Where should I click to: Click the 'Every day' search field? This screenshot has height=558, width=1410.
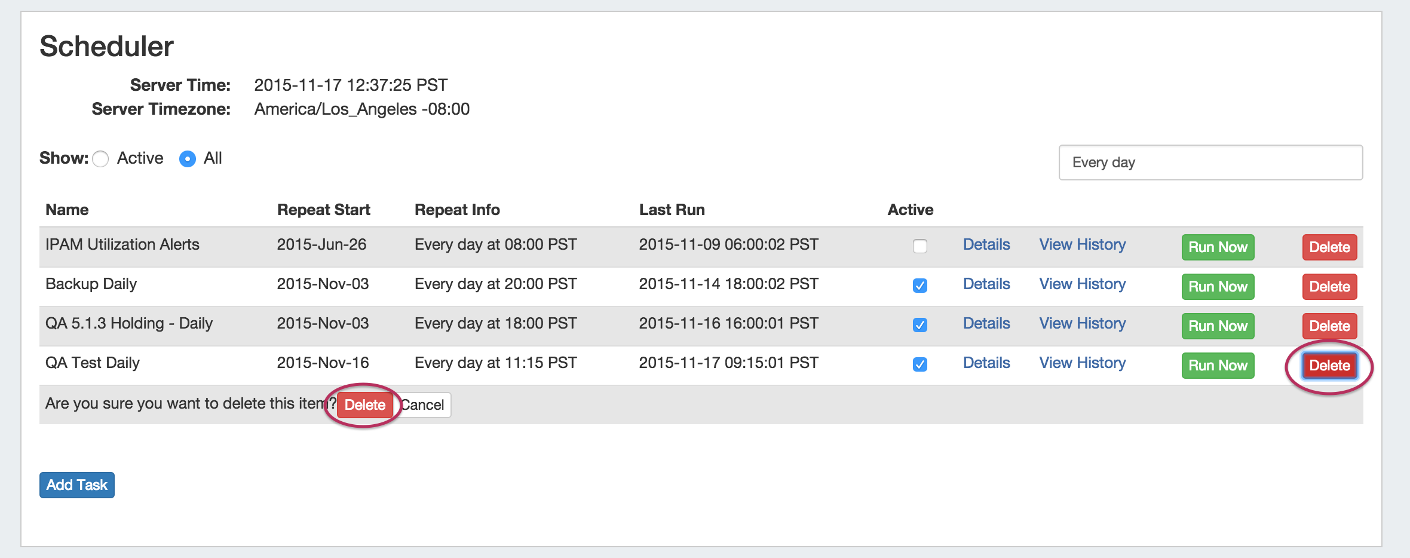pos(1210,163)
